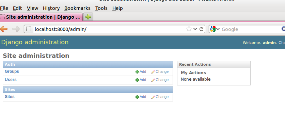Open the Help menu
Image resolution: width=285 pixels, height=130 pixels.
(x=117, y=8)
